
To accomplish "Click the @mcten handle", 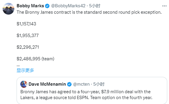I will point(81,84).
